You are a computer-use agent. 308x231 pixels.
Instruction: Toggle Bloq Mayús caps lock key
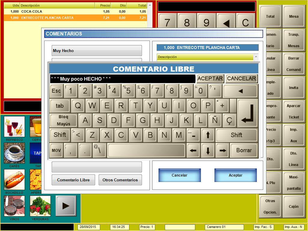63,120
